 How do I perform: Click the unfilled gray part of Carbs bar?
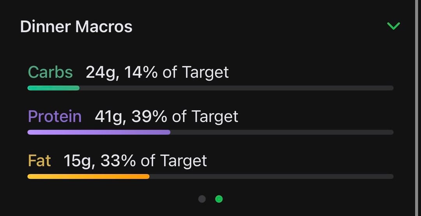pos(236,88)
